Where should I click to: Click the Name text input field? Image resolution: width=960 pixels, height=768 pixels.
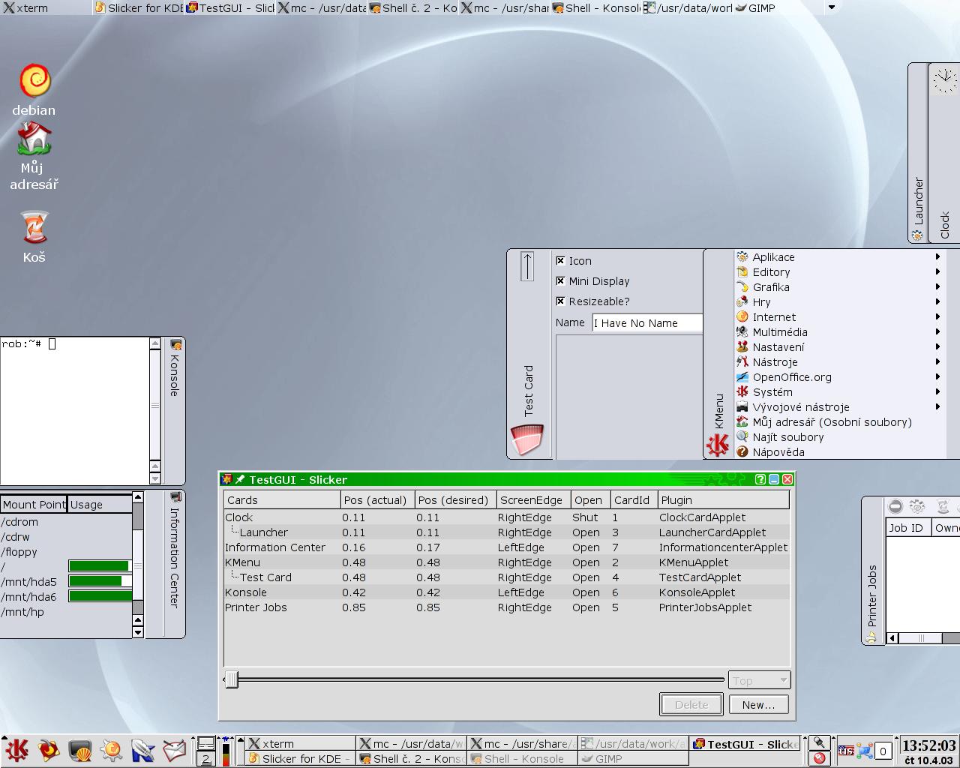646,323
